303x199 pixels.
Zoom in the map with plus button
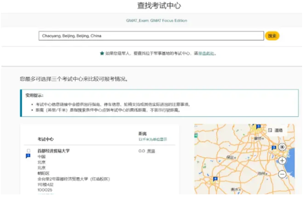point(282,161)
